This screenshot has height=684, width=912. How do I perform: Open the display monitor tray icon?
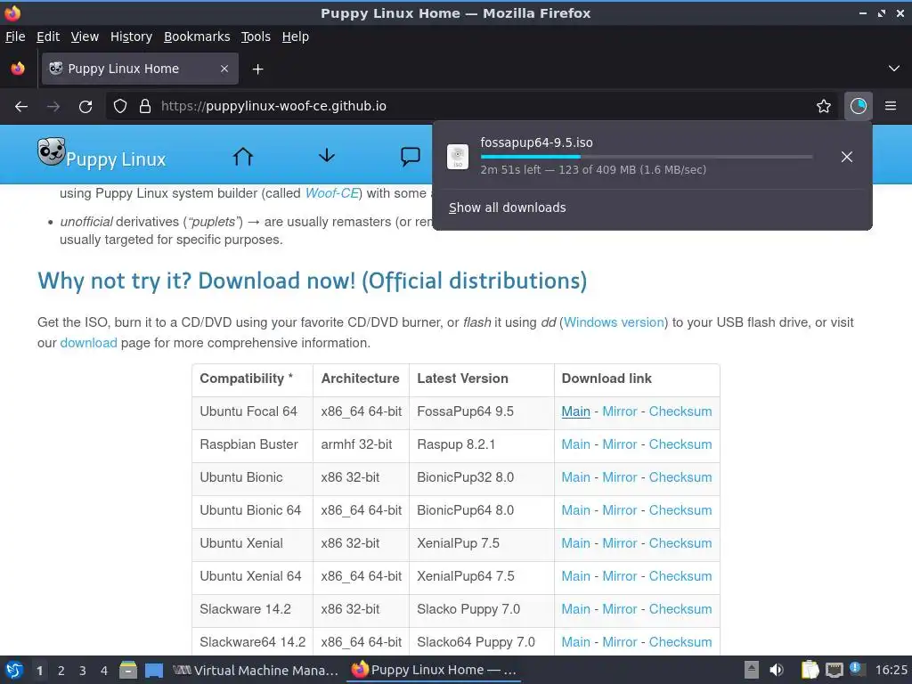click(x=834, y=670)
